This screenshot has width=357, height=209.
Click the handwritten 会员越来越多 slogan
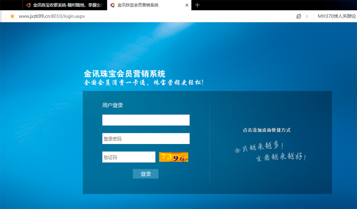(258, 148)
